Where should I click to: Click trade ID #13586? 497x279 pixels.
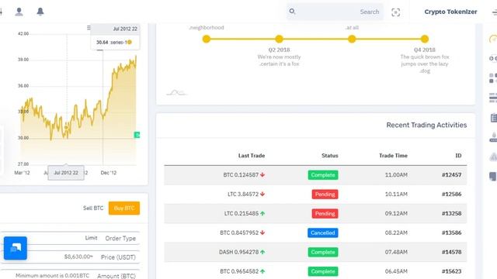point(452,232)
